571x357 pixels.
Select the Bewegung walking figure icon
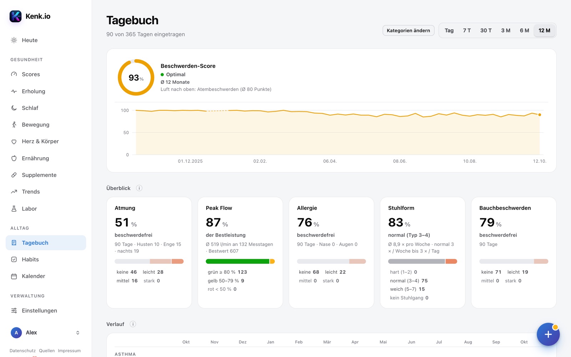[x=14, y=125]
